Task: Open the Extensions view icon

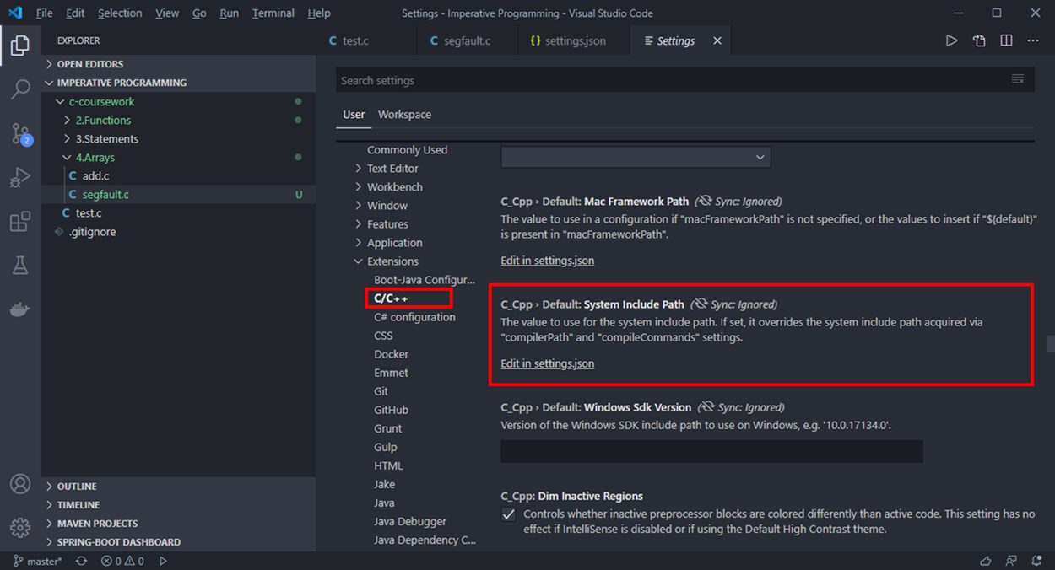Action: click(20, 222)
